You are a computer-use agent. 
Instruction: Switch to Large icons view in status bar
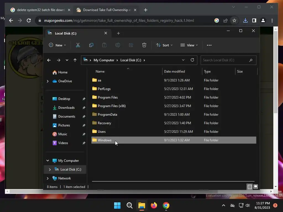(256, 187)
